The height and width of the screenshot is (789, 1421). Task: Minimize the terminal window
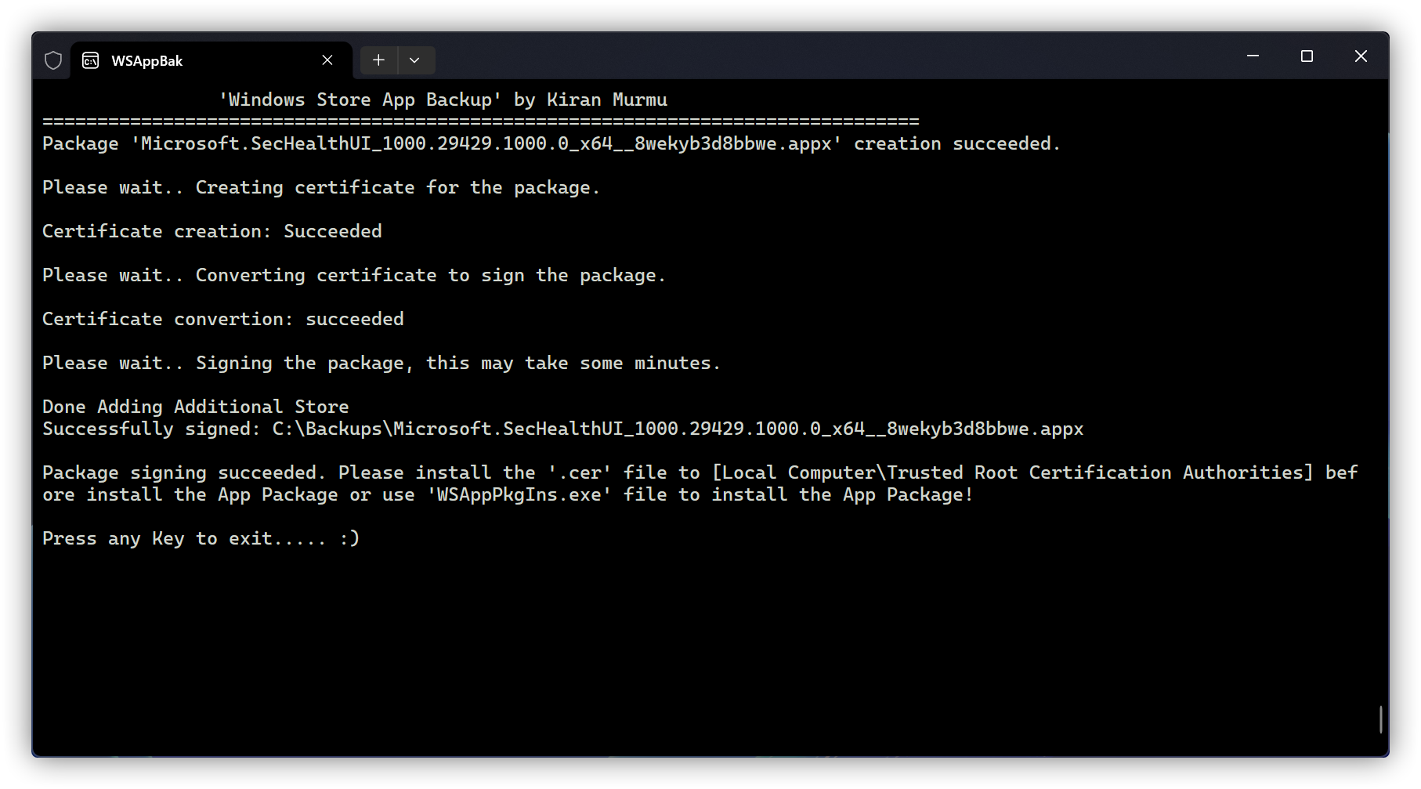click(1253, 56)
